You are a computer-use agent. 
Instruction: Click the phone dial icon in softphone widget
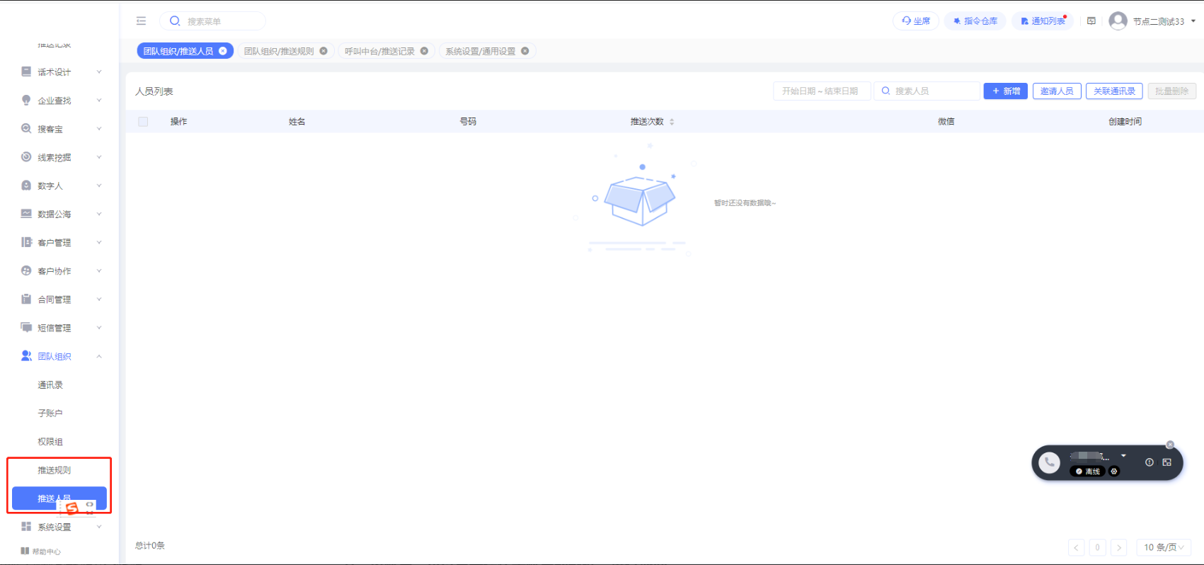(1049, 462)
